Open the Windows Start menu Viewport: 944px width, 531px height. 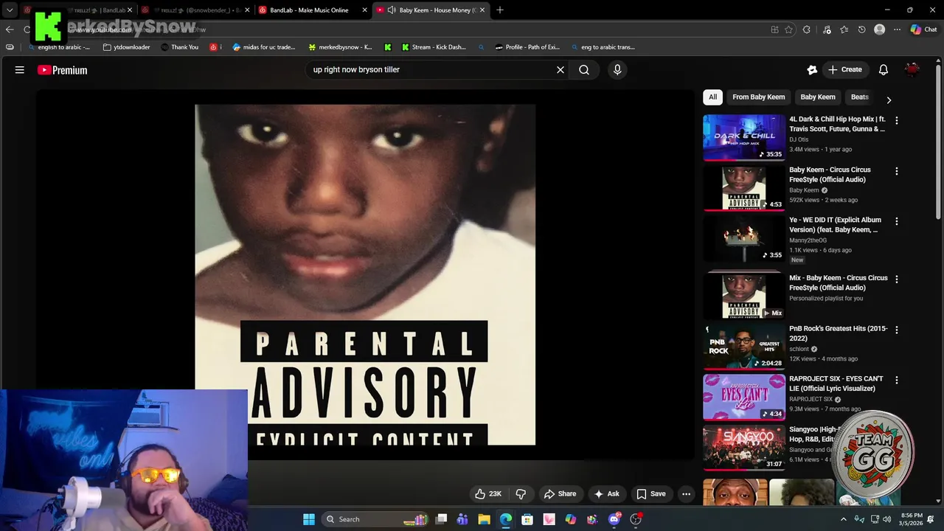point(309,519)
